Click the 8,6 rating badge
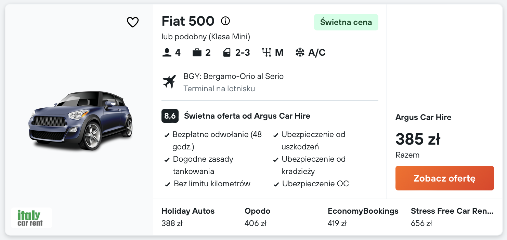The width and height of the screenshot is (507, 240). coord(170,116)
